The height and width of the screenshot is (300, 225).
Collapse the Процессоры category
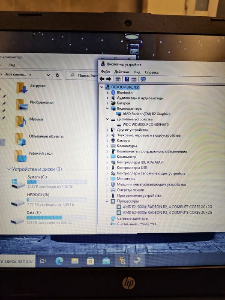[107, 201]
